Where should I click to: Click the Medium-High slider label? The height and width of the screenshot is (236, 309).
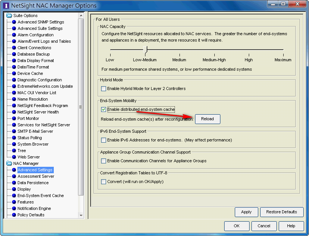tap(214, 60)
